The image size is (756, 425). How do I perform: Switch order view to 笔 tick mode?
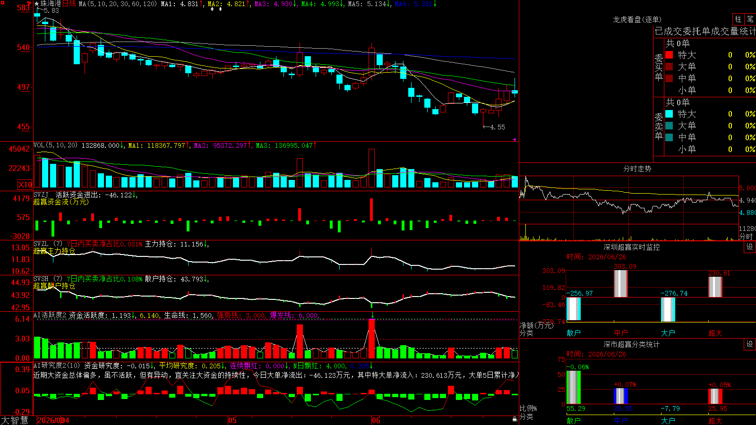(x=750, y=19)
